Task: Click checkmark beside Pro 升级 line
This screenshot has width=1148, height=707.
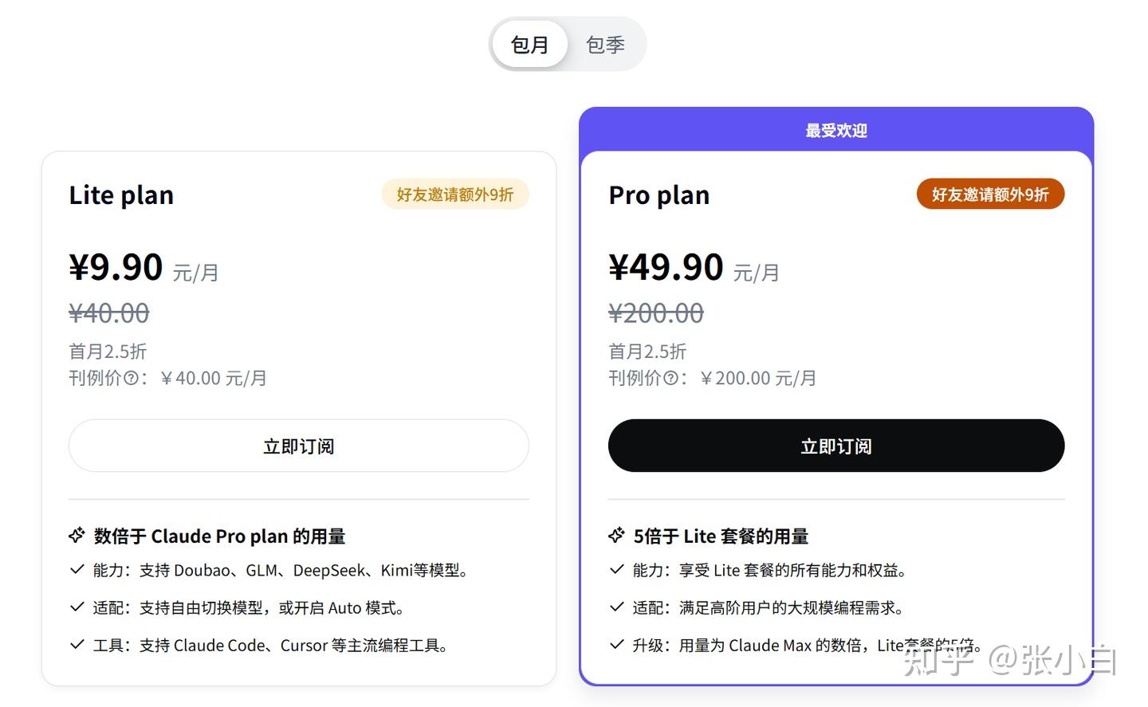Action: 616,644
